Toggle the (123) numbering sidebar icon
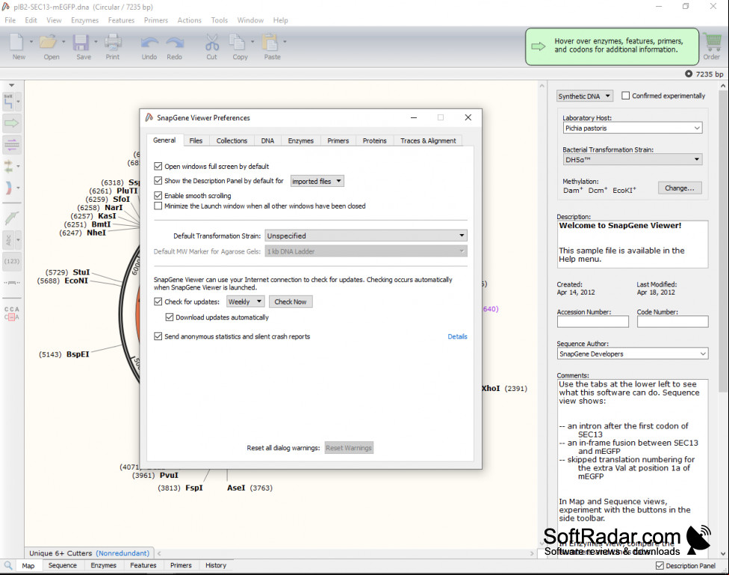Image resolution: width=729 pixels, height=575 pixels. tap(12, 261)
